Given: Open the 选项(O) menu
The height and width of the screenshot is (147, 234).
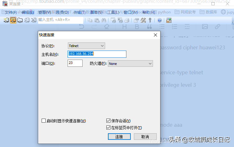Looking at the screenshot, I should pos(62,12).
